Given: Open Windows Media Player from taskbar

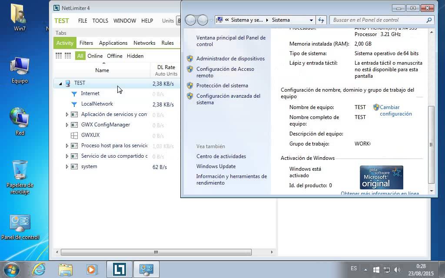Looking at the screenshot, I should click(x=92, y=269).
